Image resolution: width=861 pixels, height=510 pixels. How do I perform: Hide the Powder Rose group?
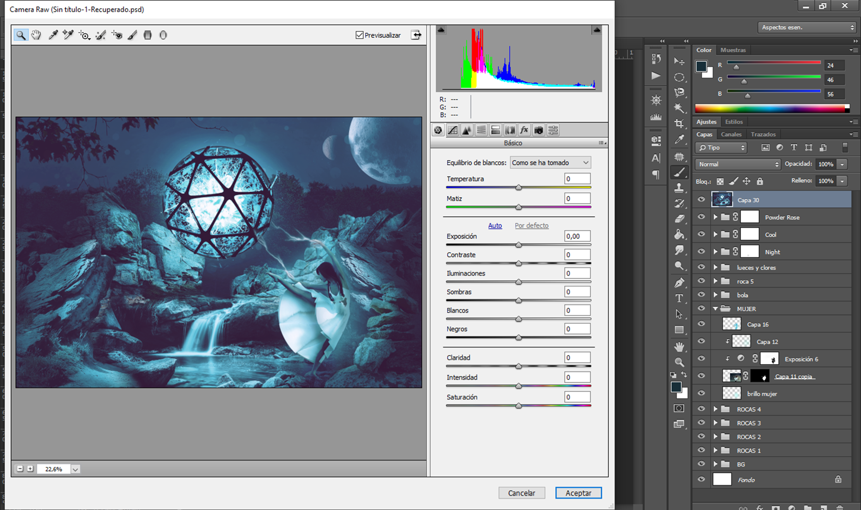[701, 217]
